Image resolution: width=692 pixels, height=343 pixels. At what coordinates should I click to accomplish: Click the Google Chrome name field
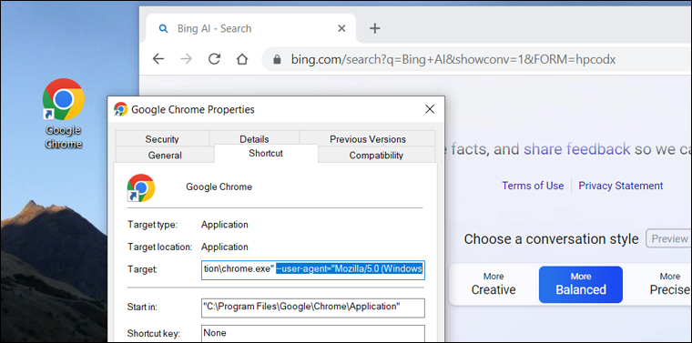[x=219, y=187]
